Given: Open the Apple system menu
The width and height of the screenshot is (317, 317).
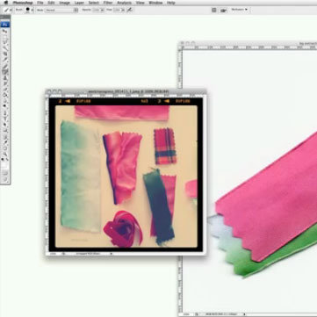Looking at the screenshot, I should point(6,3).
